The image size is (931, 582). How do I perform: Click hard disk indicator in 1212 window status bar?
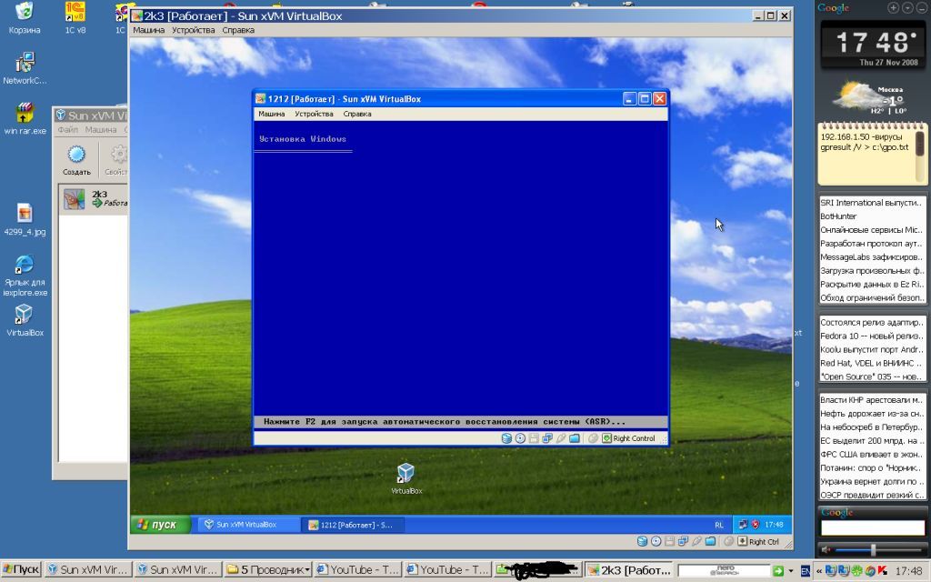(506, 438)
